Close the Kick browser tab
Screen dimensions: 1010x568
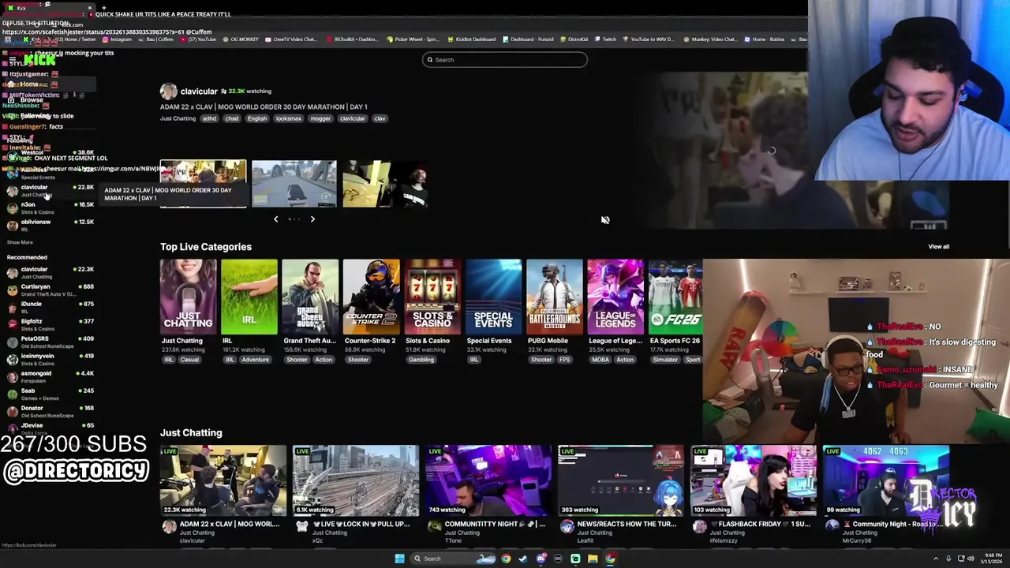point(89,8)
